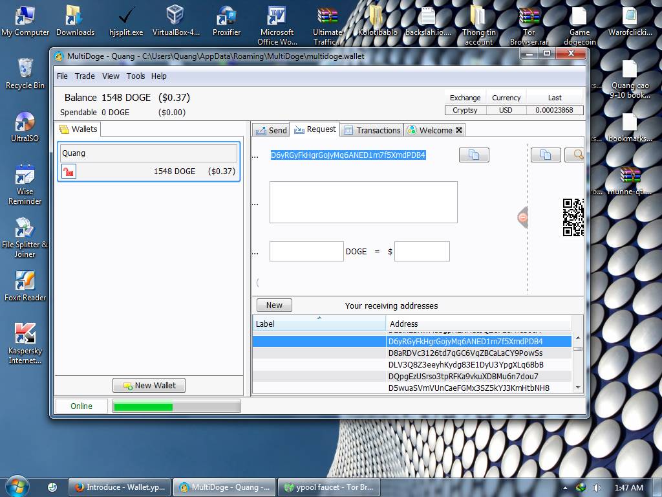Switch to the Send tab
This screenshot has width=662, height=497.
click(x=271, y=130)
